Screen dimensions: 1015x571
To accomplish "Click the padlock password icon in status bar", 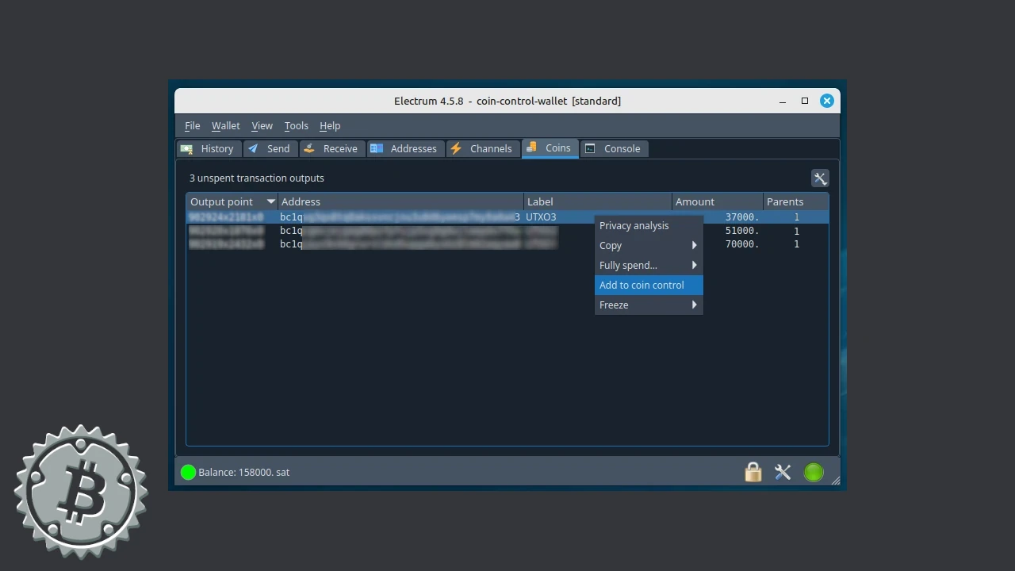I will [x=753, y=472].
